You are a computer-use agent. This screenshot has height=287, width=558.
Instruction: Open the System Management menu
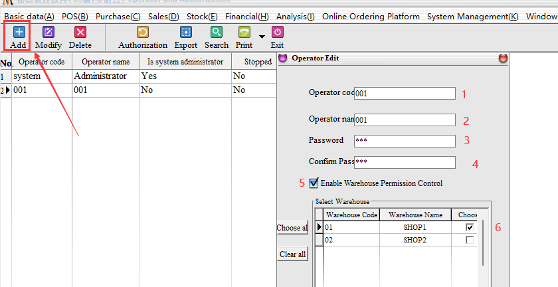[472, 16]
